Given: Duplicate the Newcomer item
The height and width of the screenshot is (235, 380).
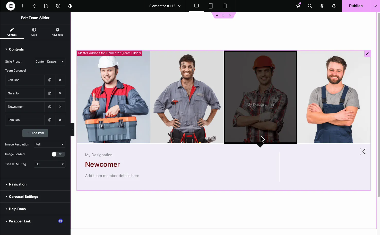Looking at the screenshot, I should [x=50, y=107].
